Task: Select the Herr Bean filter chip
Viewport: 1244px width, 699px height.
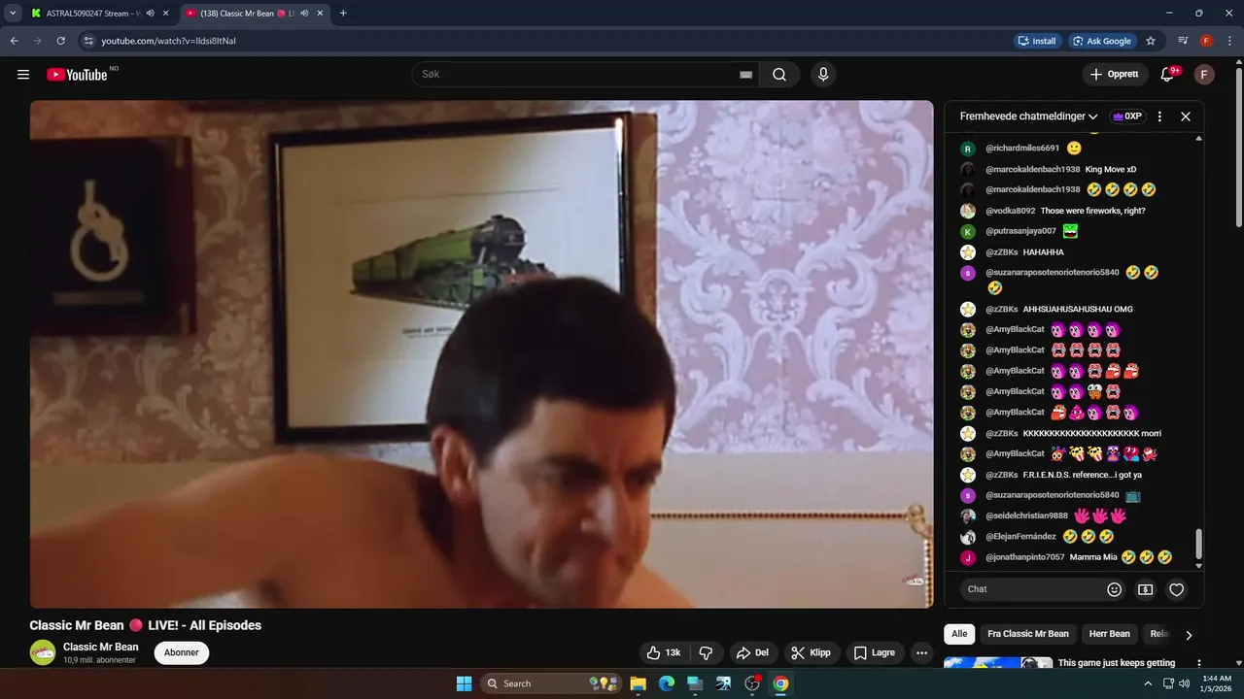Action: [1109, 634]
